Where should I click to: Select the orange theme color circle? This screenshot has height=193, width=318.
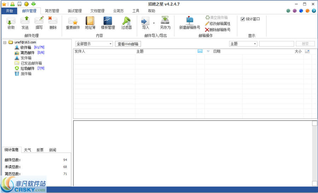click(x=307, y=11)
